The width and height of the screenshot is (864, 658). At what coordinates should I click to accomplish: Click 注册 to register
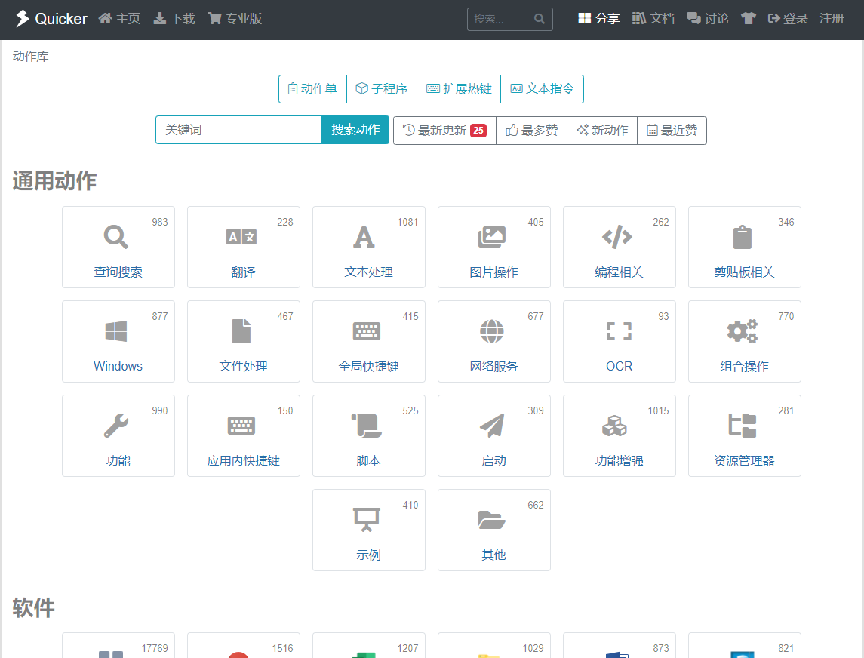(x=832, y=19)
